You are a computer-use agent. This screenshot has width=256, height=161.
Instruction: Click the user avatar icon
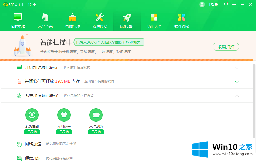(x=202, y=4)
